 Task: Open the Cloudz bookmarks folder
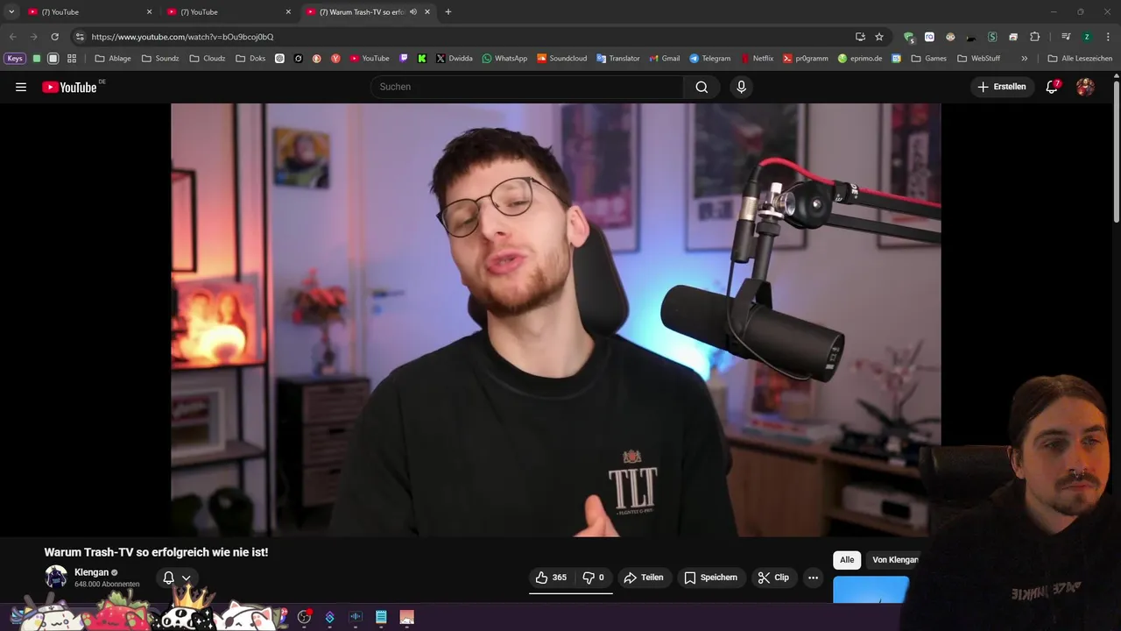208,59
